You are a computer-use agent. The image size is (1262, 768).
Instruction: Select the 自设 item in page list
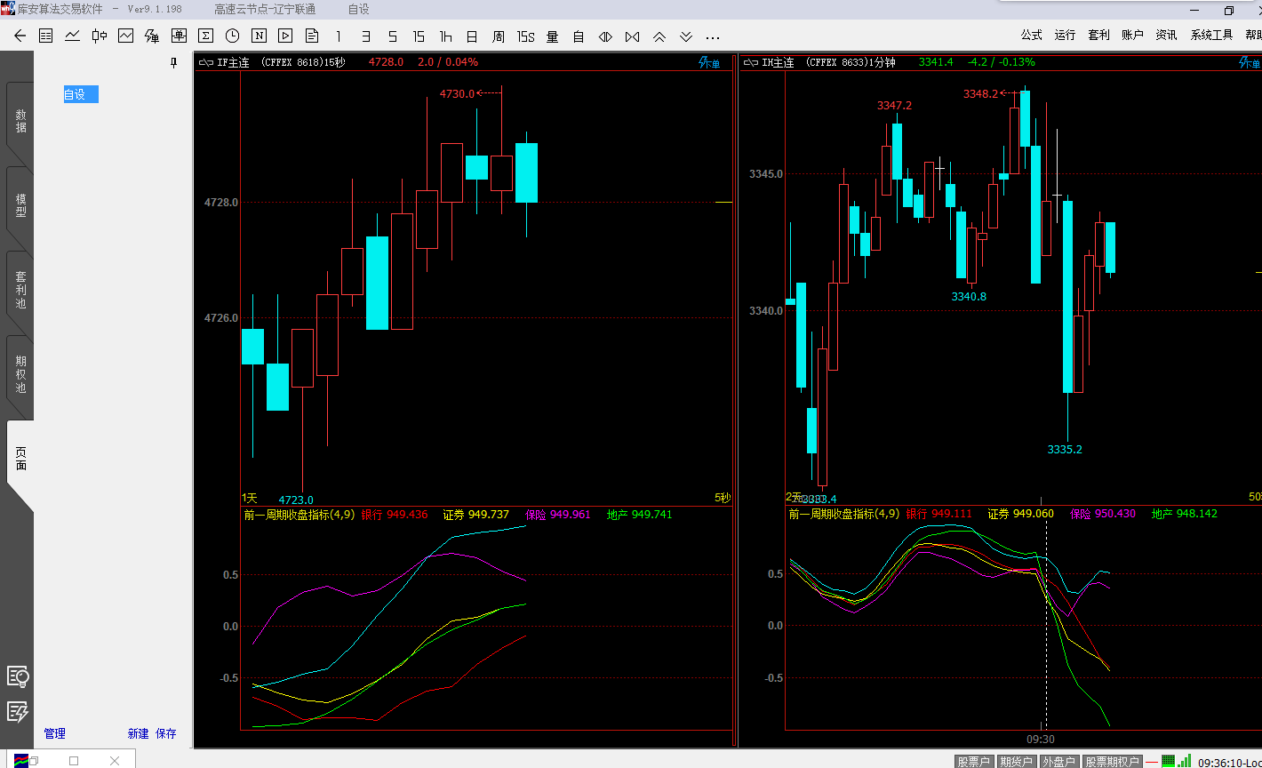pos(80,94)
